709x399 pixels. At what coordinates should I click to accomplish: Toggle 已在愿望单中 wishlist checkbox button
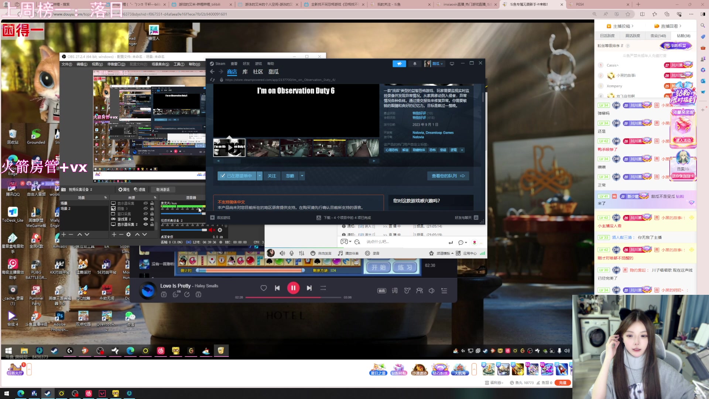pyautogui.click(x=237, y=176)
